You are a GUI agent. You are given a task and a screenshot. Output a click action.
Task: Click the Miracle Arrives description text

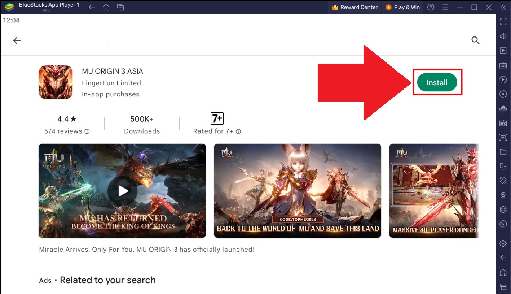(147, 250)
